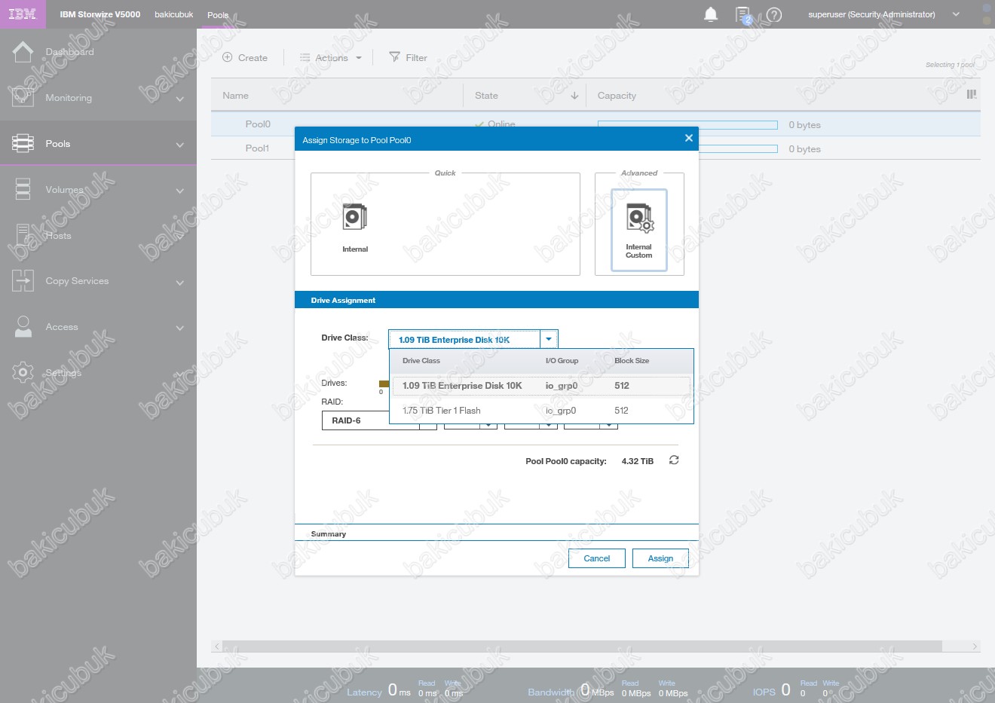Open the Settings gear in sidebar
This screenshot has width=995, height=703.
pos(23,373)
